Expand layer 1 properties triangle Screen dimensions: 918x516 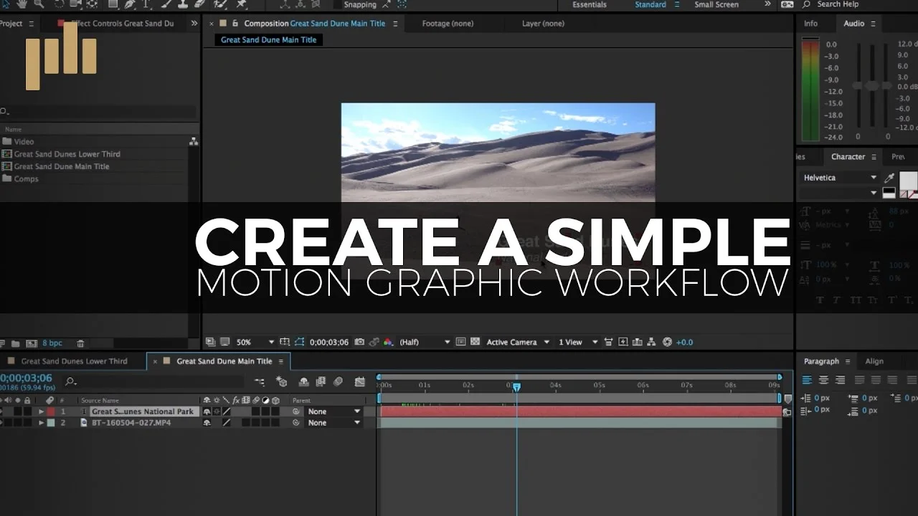tap(41, 412)
